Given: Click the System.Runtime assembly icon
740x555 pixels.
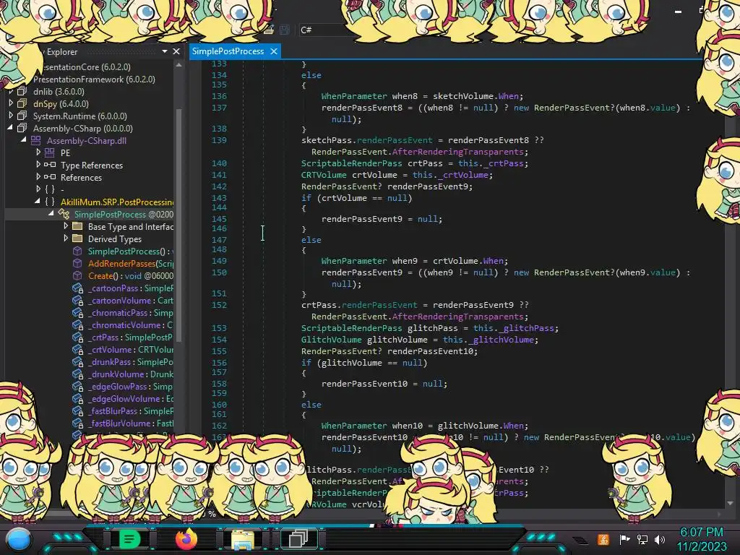Looking at the screenshot, I should tap(22, 116).
